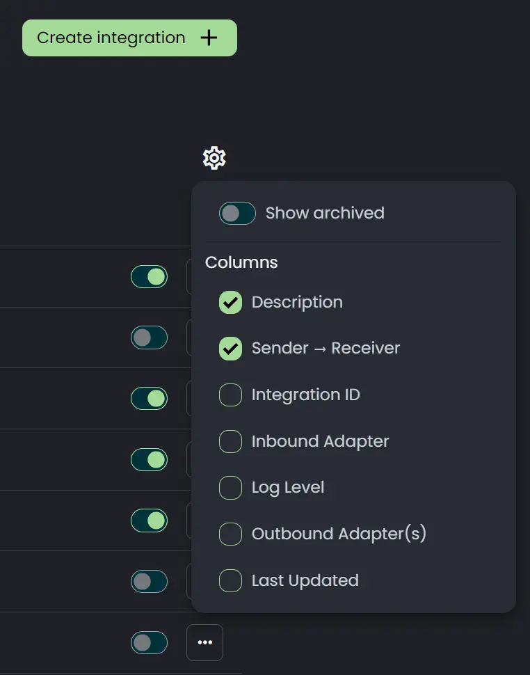Image resolution: width=530 pixels, height=675 pixels.
Task: Click the plus icon in Create integration
Action: coord(209,38)
